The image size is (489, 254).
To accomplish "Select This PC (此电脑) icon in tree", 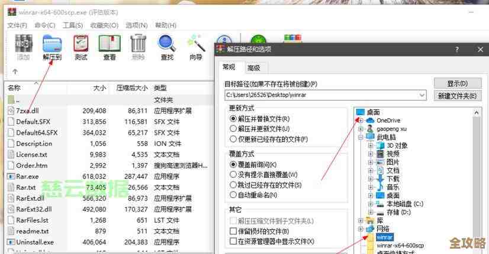I will coord(370,137).
